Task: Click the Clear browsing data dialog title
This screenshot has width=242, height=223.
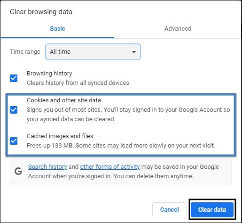Action: tap(41, 12)
